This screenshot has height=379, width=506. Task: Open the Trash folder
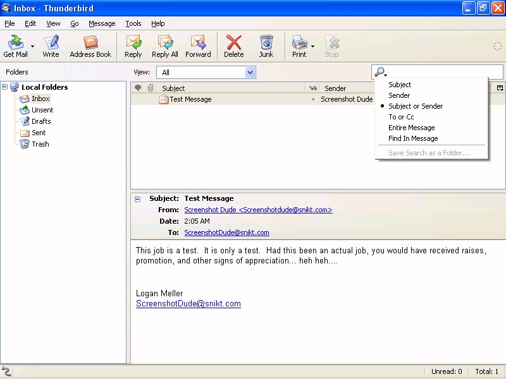[x=40, y=144]
